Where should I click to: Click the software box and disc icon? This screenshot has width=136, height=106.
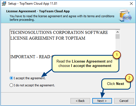125,16
